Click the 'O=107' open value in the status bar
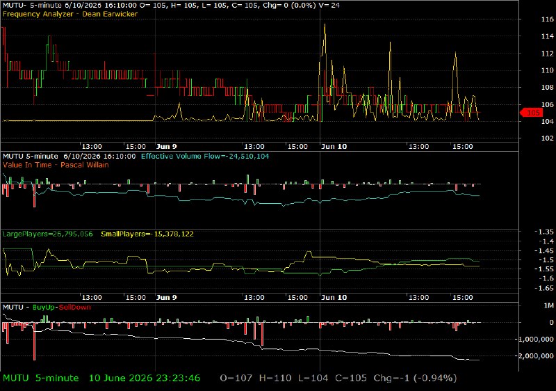Screen dimensions: 556x391 tap(236, 378)
